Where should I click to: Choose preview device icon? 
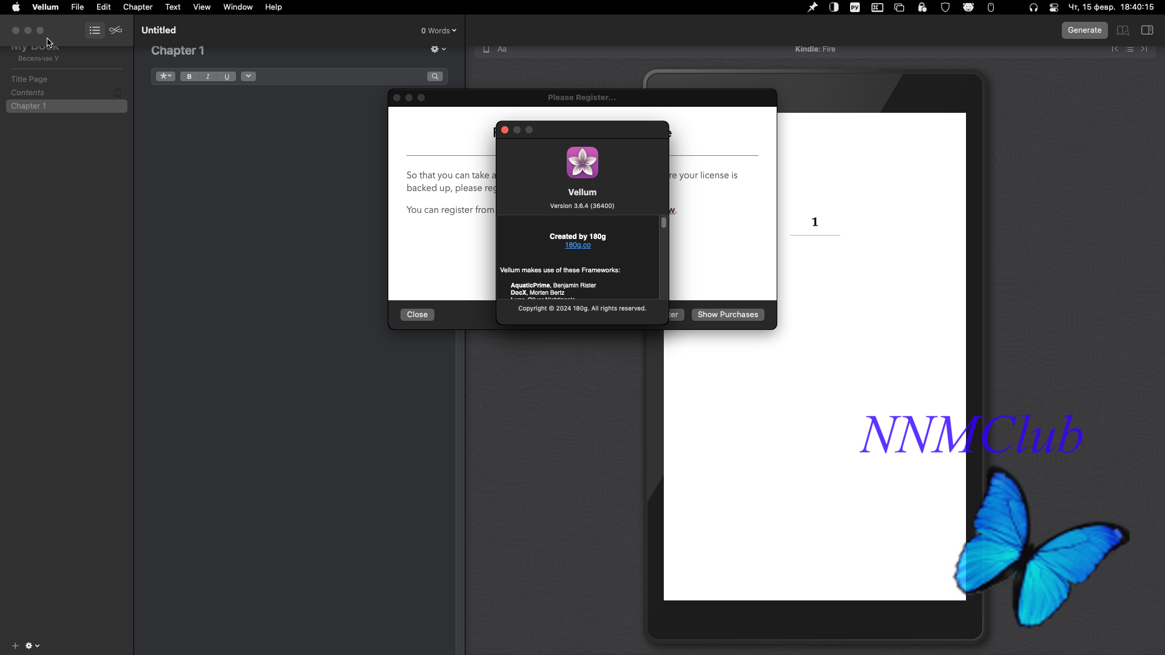tap(486, 49)
